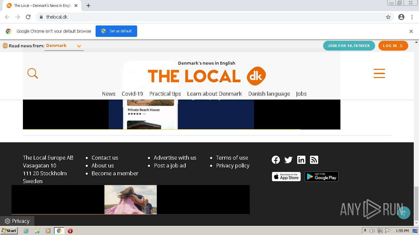Open the Covid-19 section
The width and height of the screenshot is (419, 235).
click(132, 94)
